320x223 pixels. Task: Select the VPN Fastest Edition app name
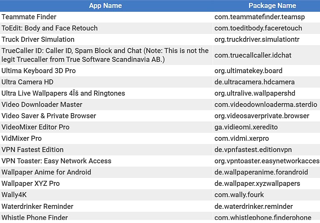point(33,150)
